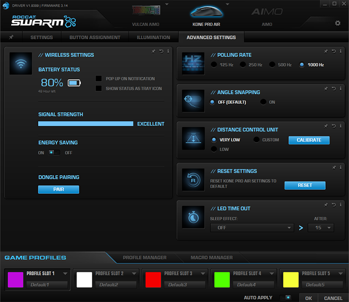Image resolution: width=349 pixels, height=302 pixels.
Task: Expand the Profile Slot 1 dropdown arrow
Action: coord(65,273)
